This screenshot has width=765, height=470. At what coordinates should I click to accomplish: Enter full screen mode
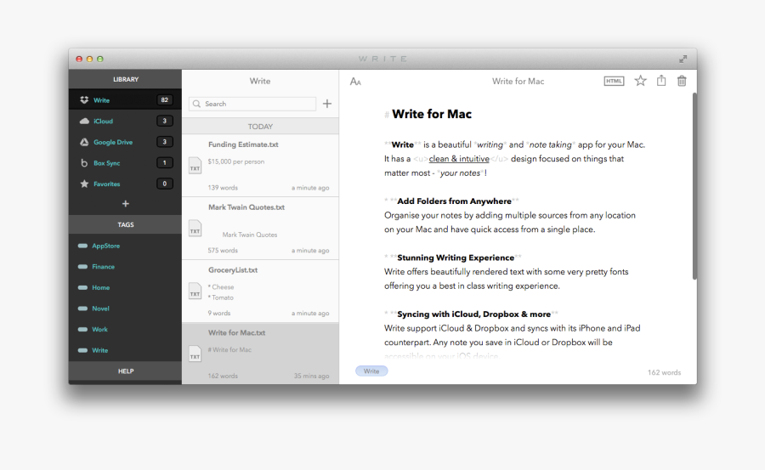coord(683,59)
